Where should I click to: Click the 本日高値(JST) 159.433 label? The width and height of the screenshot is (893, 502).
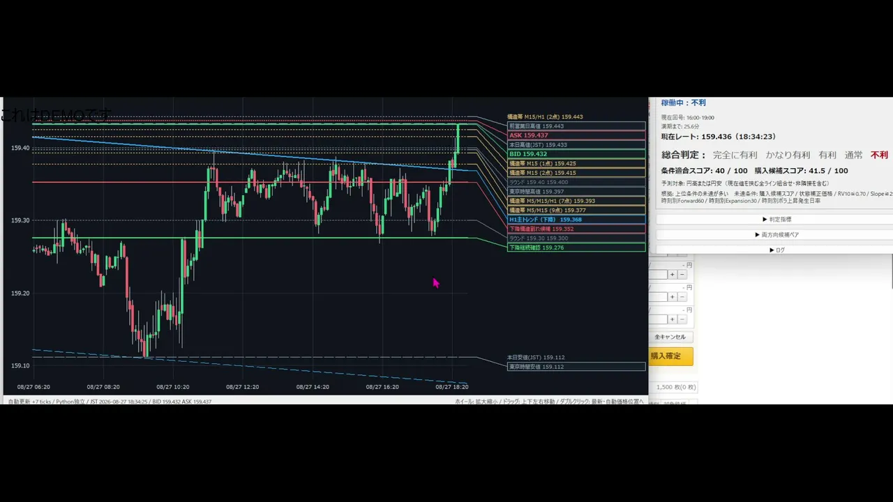coord(576,145)
